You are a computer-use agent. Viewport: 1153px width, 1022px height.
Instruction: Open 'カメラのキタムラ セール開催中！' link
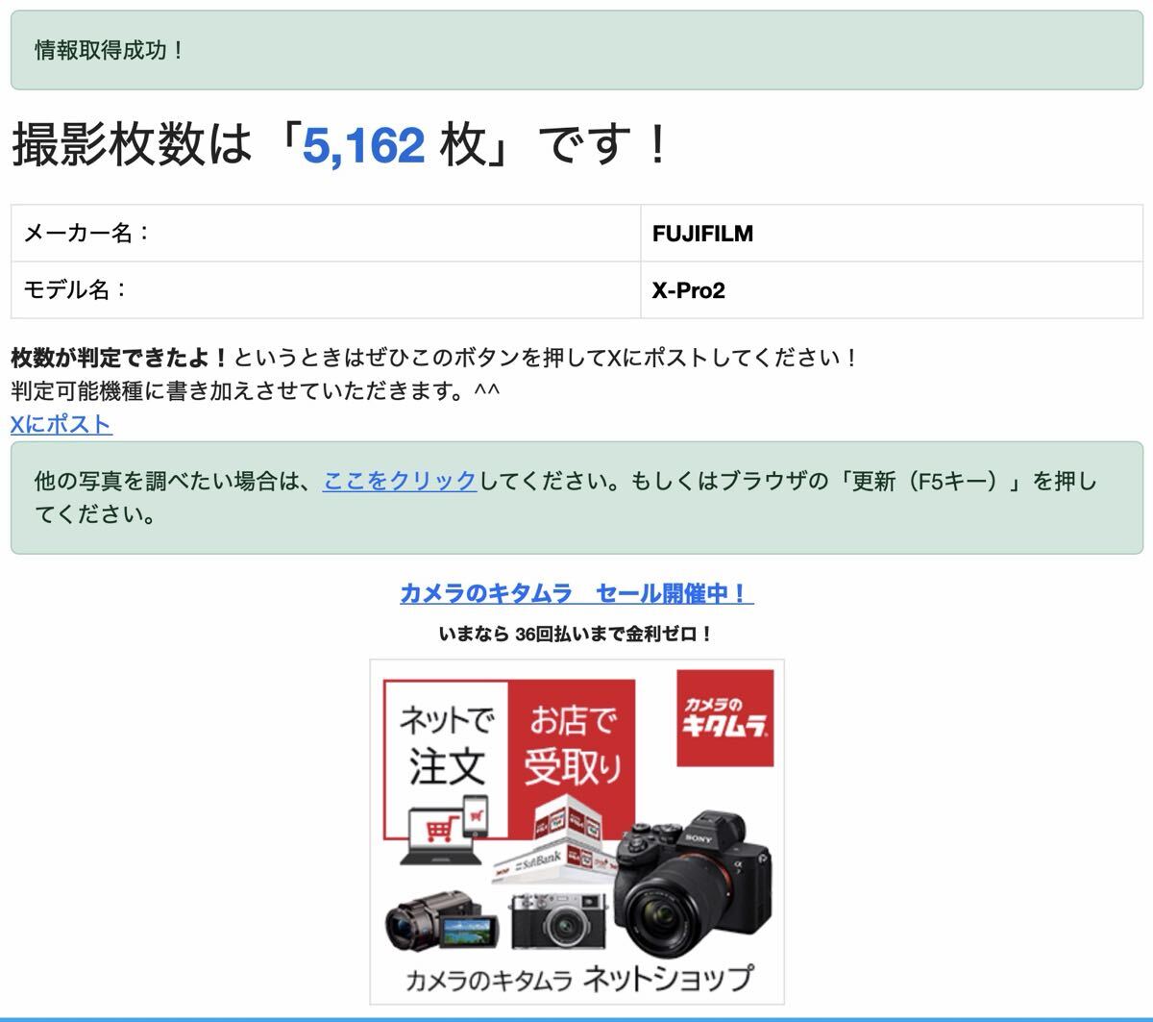[x=576, y=593]
